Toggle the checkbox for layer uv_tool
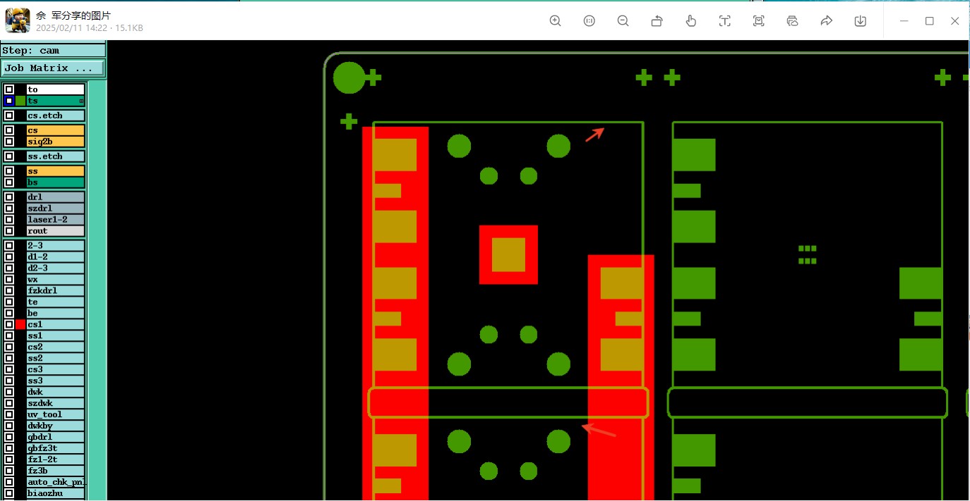The image size is (970, 501). pos(9,415)
